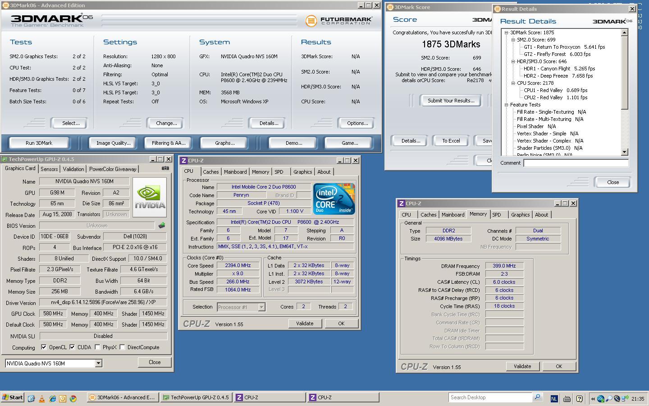Viewport: 649px width, 406px height.
Task: Open the GPU selection dropdown in GPU-Z
Action: 98,364
